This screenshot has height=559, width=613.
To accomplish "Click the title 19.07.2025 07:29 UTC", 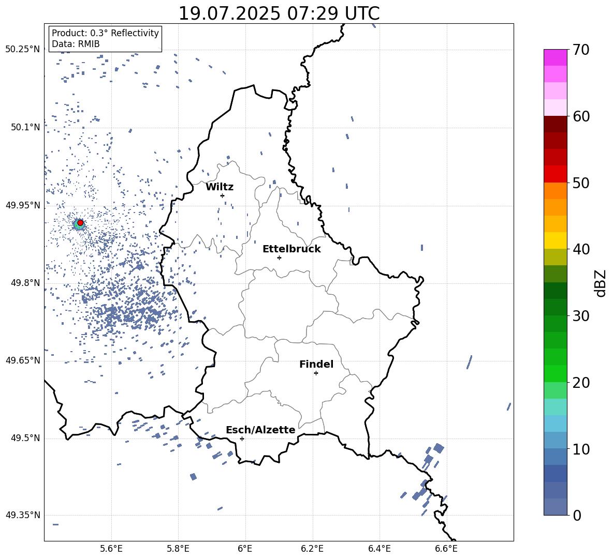I will tap(279, 13).
